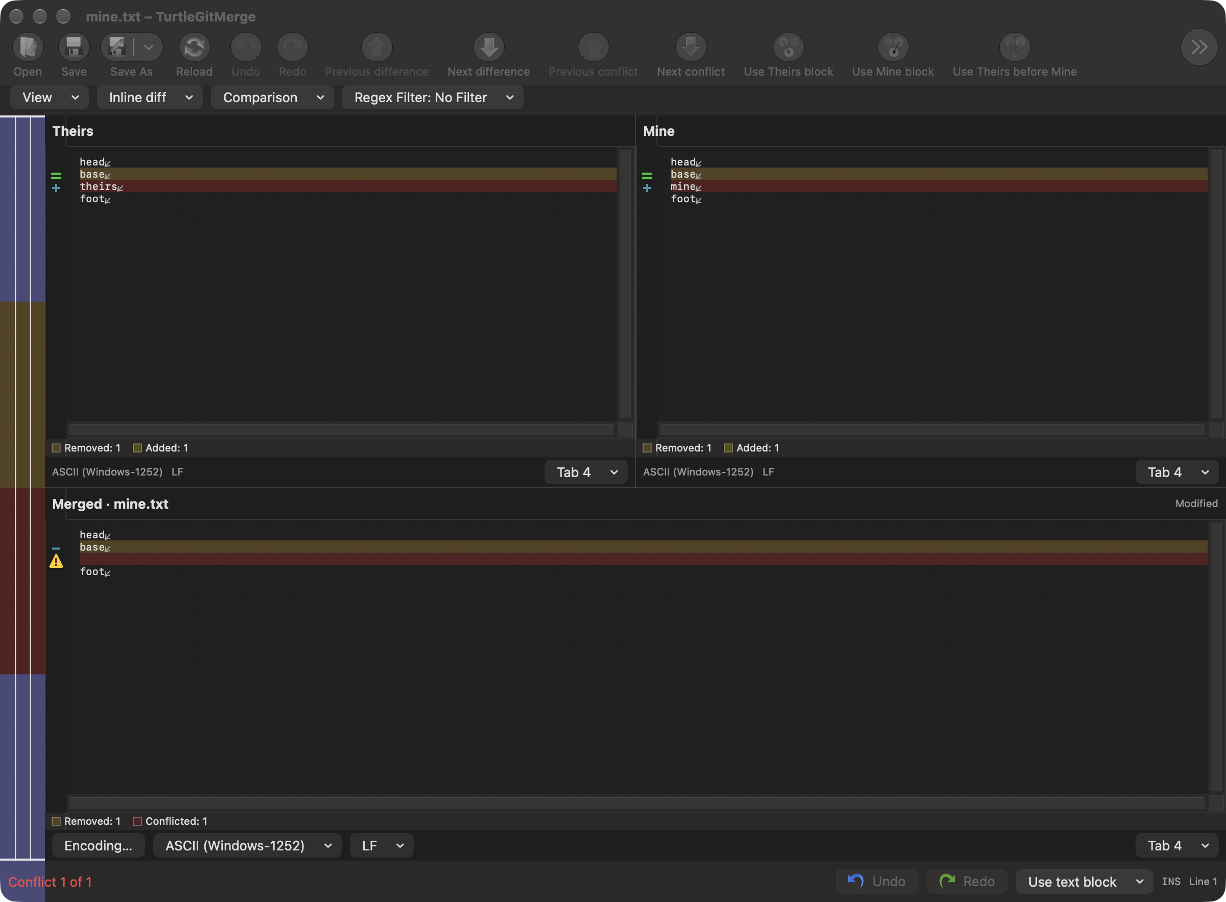Apply Use Theirs block
The image size is (1226, 902).
pos(788,48)
